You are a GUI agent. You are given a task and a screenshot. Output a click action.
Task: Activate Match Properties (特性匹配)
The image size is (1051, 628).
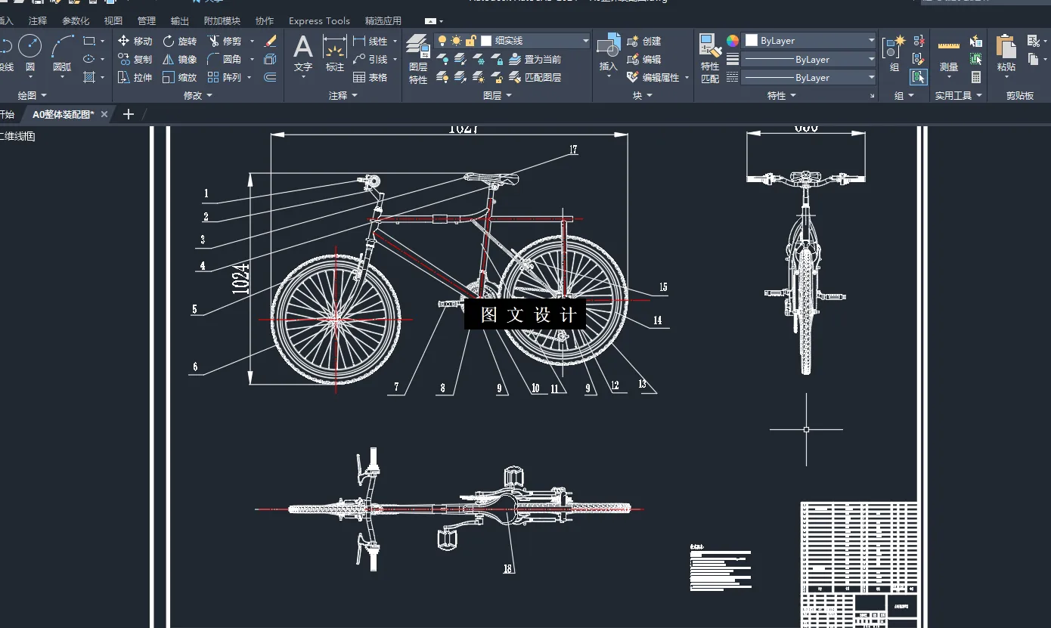(710, 58)
